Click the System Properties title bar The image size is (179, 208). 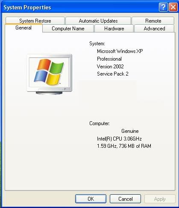pyautogui.click(x=80, y=7)
